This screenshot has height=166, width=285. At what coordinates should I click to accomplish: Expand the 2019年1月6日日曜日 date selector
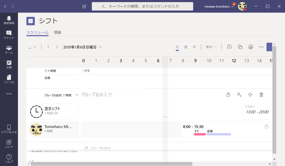(82, 47)
